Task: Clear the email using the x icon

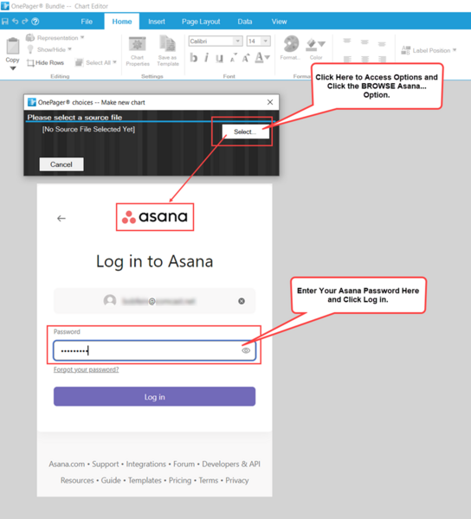Action: [x=242, y=301]
